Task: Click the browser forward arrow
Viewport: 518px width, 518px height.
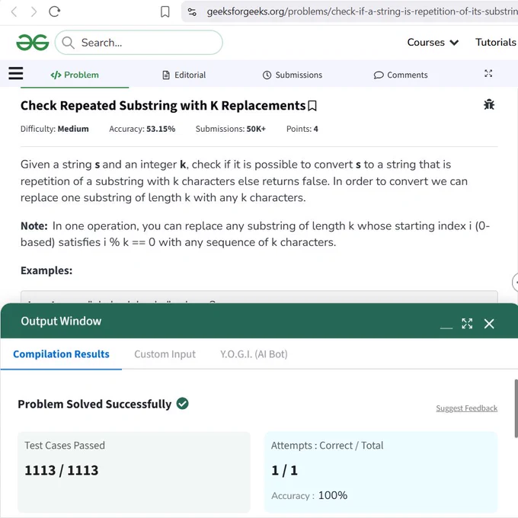Action: tap(34, 12)
